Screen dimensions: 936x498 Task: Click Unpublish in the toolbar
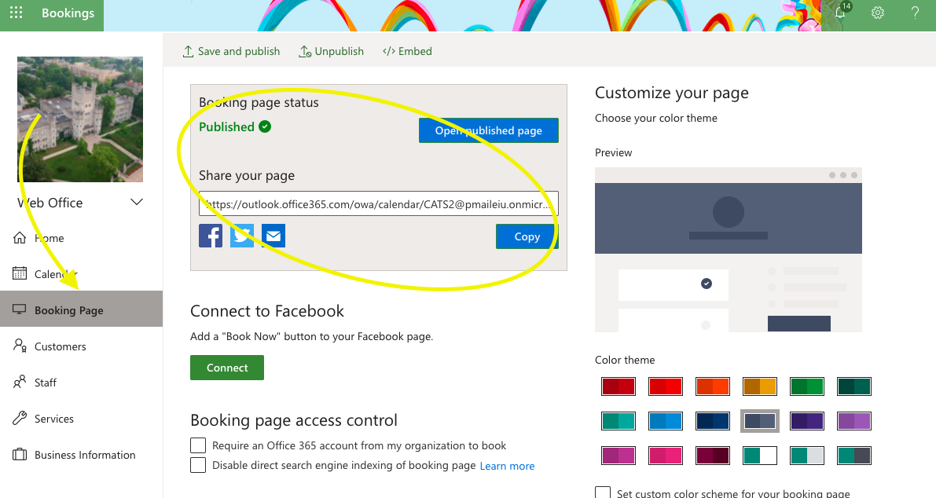tap(331, 51)
